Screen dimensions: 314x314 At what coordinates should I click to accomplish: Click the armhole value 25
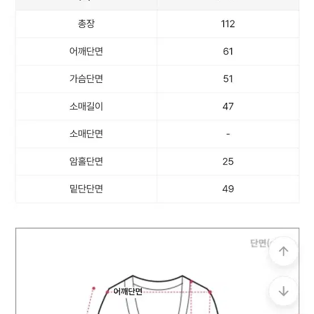[228, 162]
